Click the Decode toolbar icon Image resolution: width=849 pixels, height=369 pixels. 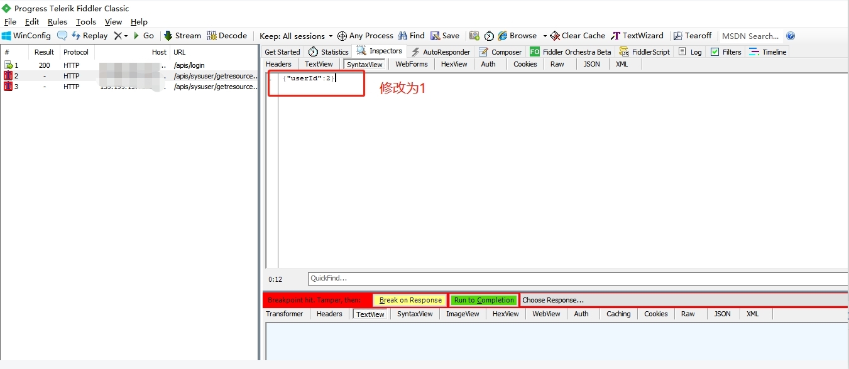point(212,36)
